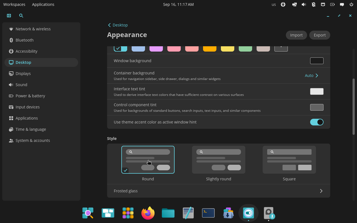Viewport: 357px width, 223px height.
Task: Click the Export button
Action: click(x=320, y=35)
